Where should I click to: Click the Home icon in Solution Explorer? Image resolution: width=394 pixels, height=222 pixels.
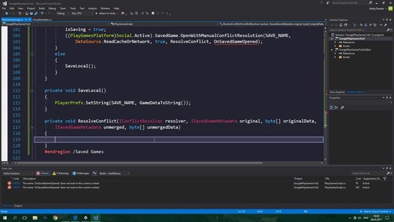(x=340, y=25)
